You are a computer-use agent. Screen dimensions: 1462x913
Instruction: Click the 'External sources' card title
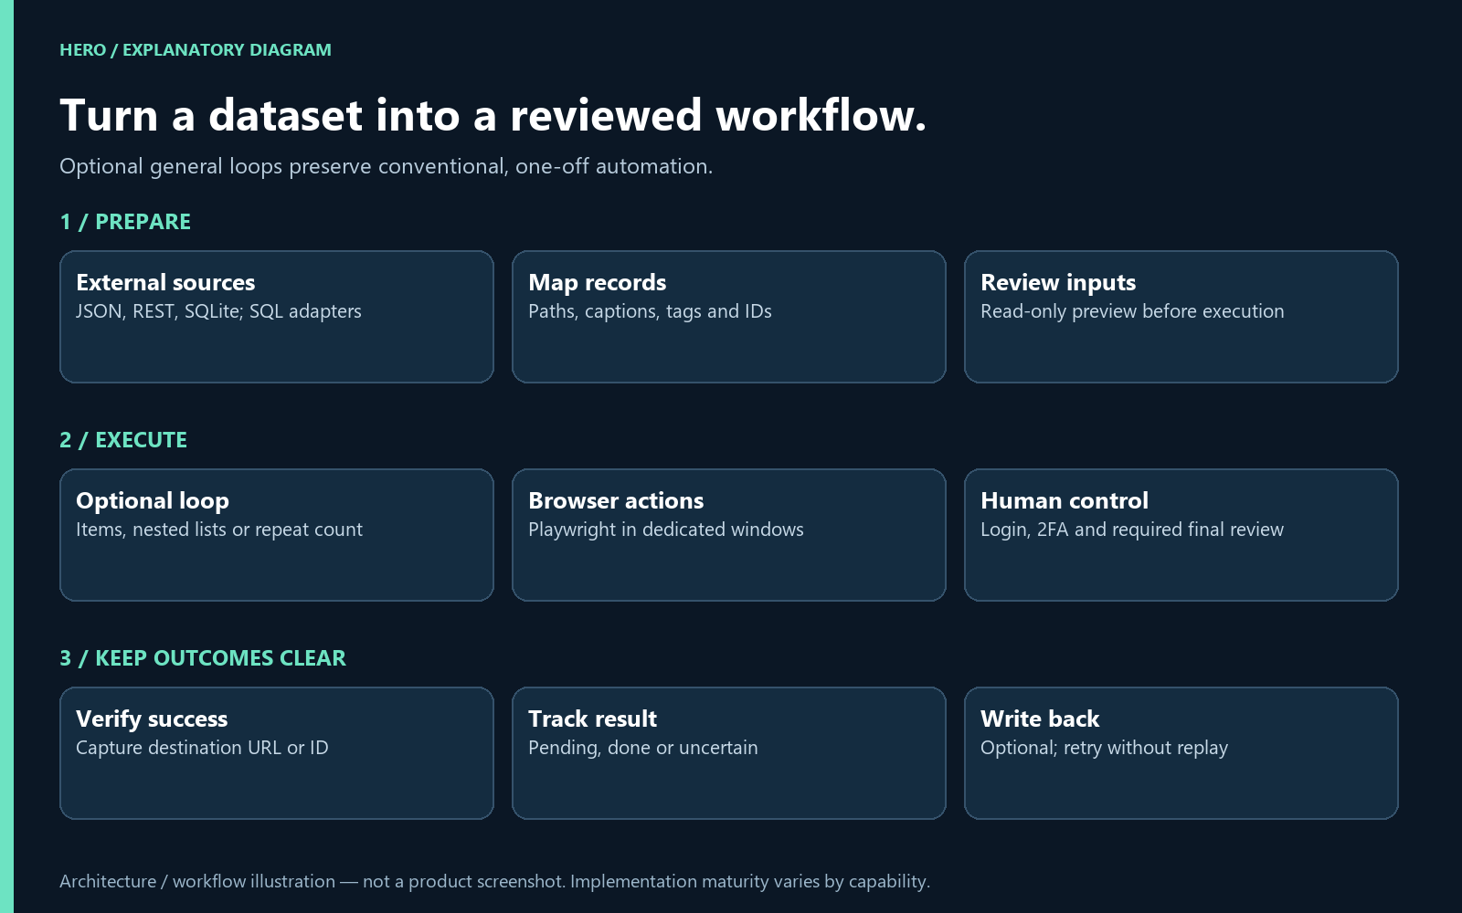(165, 282)
